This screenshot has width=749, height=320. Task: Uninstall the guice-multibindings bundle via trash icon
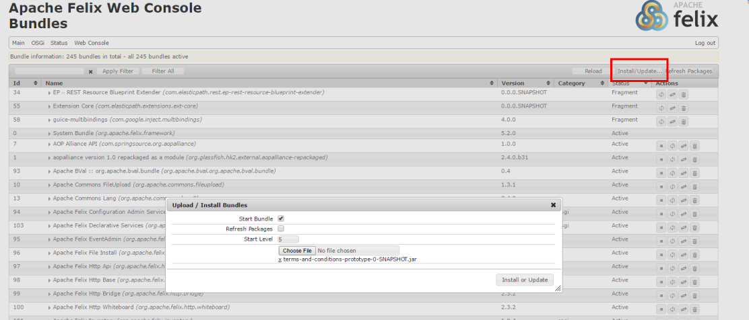684,121
